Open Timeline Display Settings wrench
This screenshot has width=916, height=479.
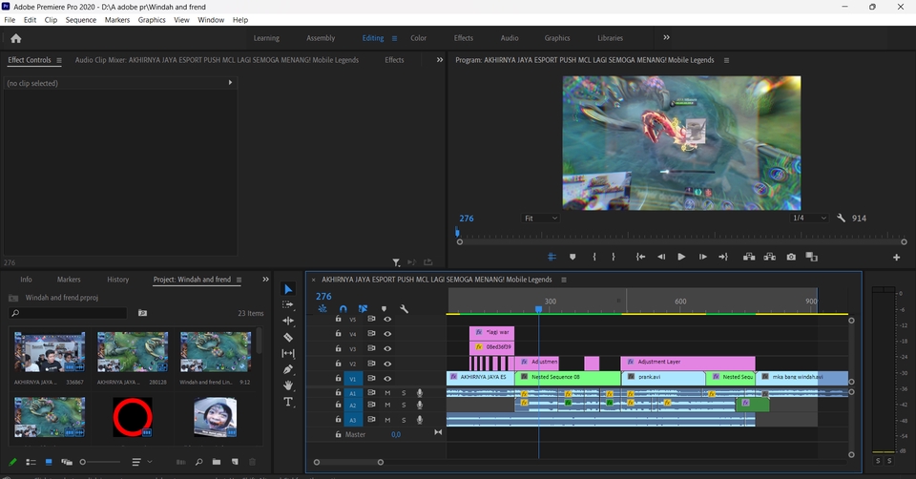pos(404,308)
